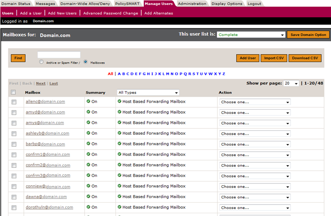Viewport: 331px width, 216px height.
Task: Open the Show per page dropdown
Action: click(x=291, y=83)
